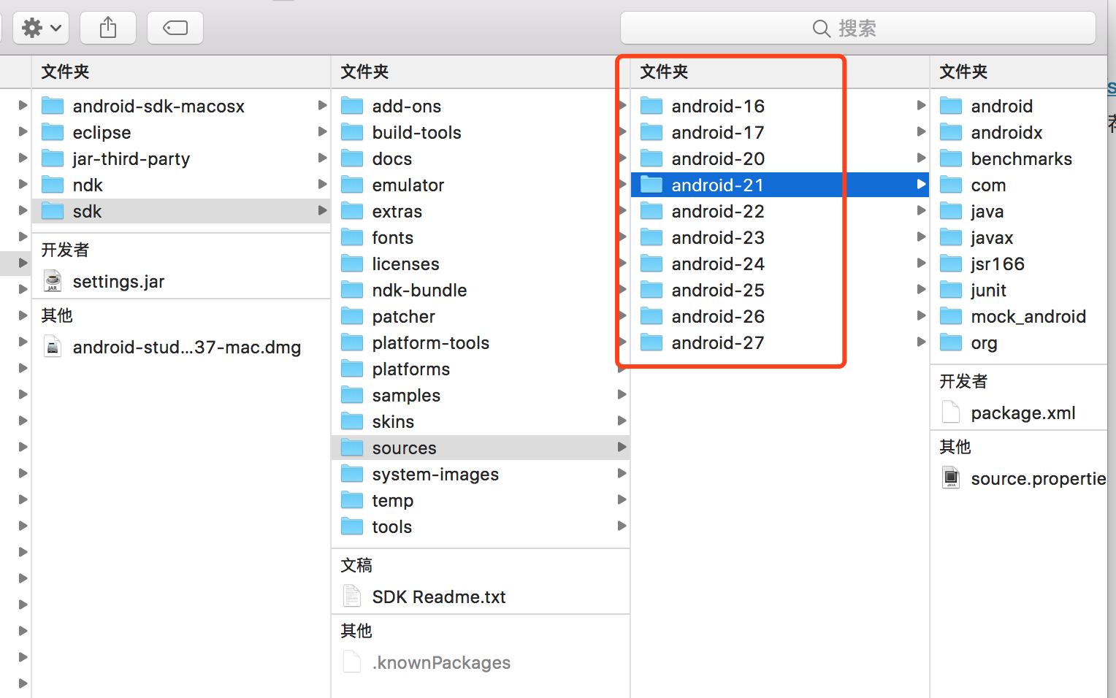Select the android-17 folder name
This screenshot has width=1116, height=698.
718,133
